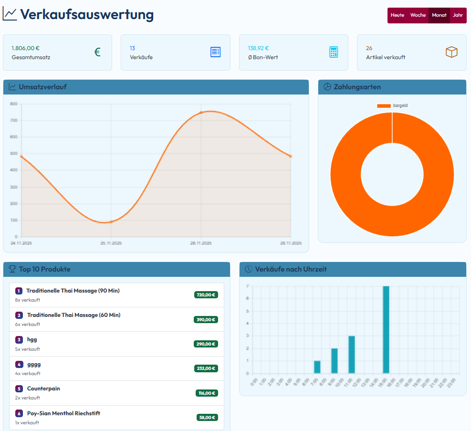Viewport: 471px width, 431px height.
Task: Toggle the bargeld dataset in the legend
Action: [x=392, y=105]
